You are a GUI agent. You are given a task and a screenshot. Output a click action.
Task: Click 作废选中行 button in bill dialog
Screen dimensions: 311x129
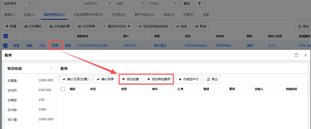(x=188, y=79)
